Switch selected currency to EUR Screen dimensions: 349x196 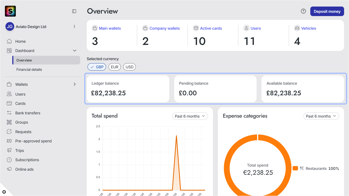[x=115, y=67]
